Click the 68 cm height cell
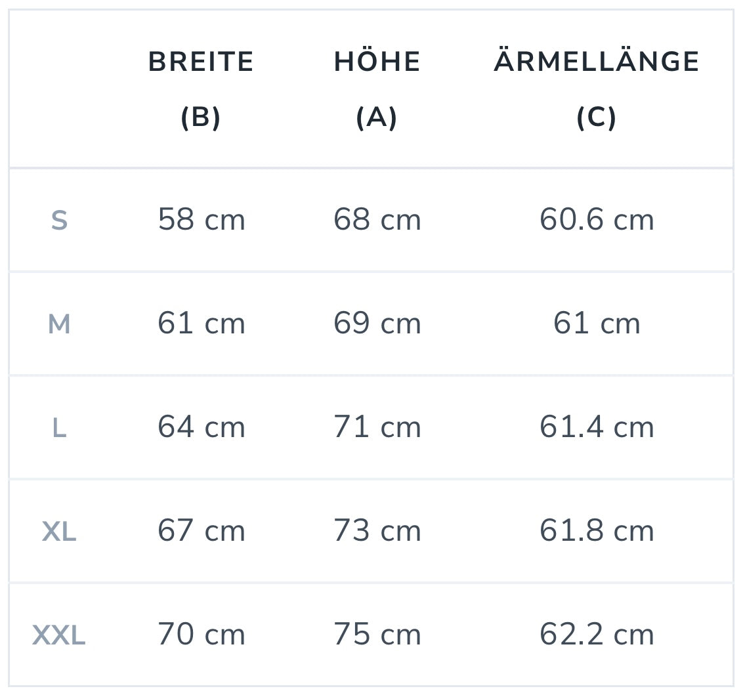The image size is (743, 695). pyautogui.click(x=377, y=219)
